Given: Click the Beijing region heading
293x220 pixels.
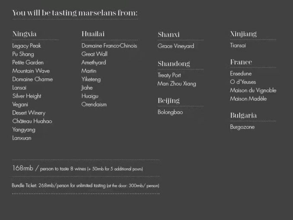Looking at the screenshot, I should click(169, 101).
